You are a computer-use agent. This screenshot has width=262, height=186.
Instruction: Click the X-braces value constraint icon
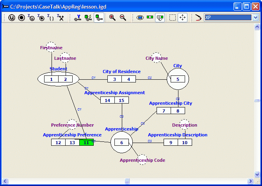tap(51, 18)
